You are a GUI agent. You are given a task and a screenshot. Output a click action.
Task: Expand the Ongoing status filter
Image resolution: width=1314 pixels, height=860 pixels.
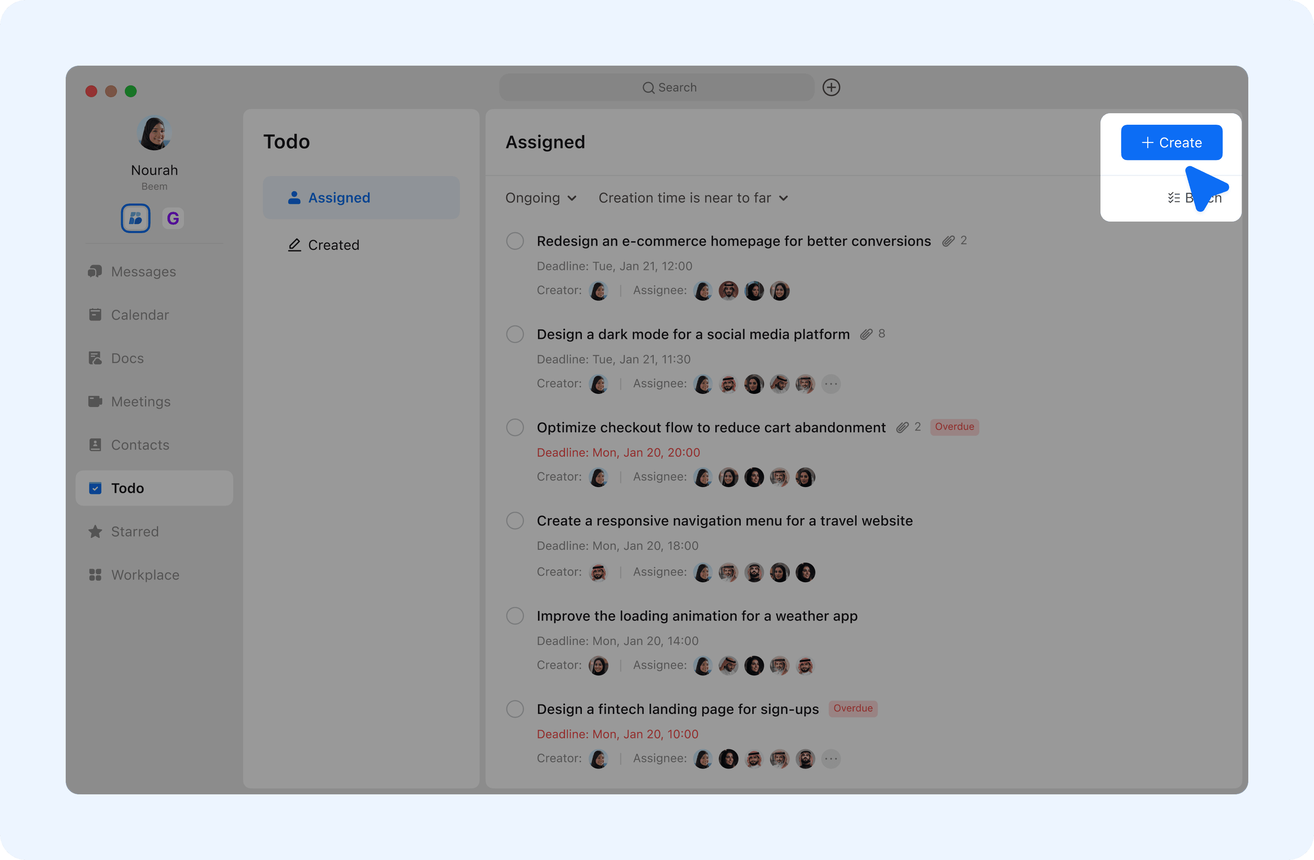(x=540, y=198)
